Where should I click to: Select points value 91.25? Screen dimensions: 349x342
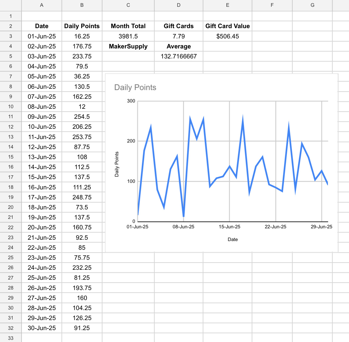point(82,328)
